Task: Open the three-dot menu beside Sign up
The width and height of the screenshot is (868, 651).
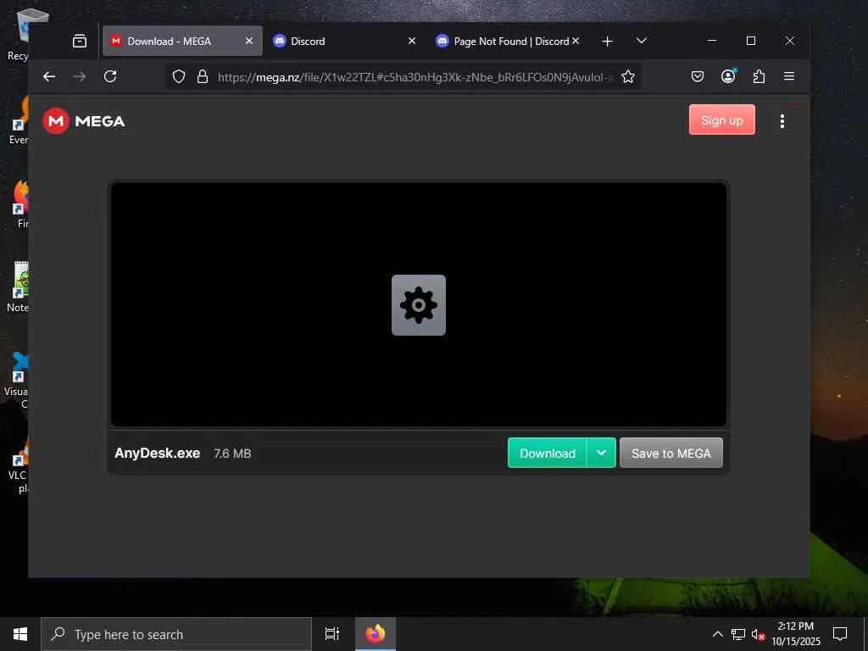Action: 782,121
